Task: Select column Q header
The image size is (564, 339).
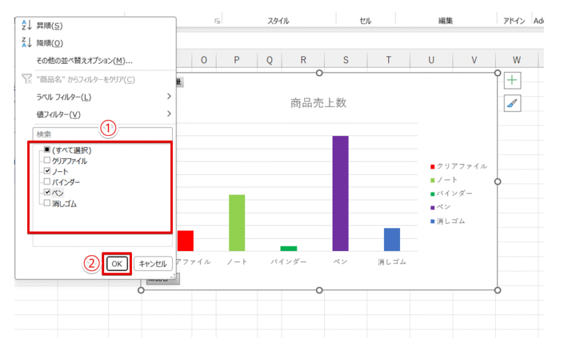Action: [269, 60]
